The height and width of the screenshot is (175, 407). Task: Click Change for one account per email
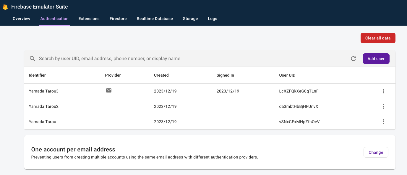(x=376, y=152)
